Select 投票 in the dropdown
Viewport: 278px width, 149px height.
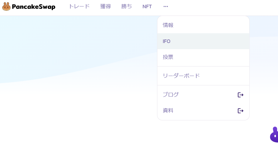click(203, 57)
